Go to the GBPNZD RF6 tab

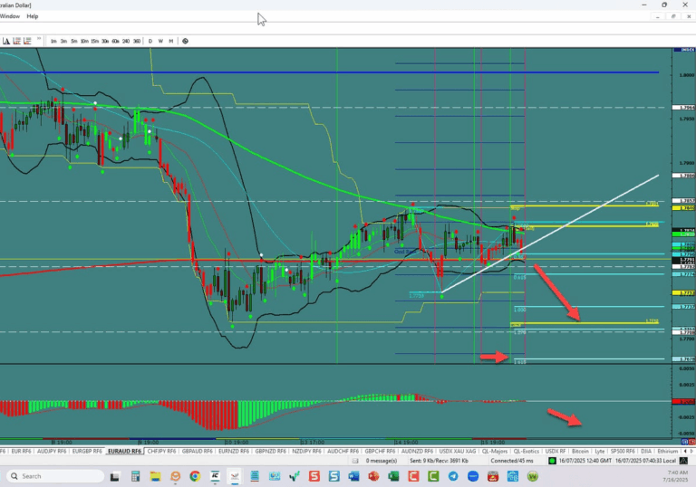[x=270, y=451]
